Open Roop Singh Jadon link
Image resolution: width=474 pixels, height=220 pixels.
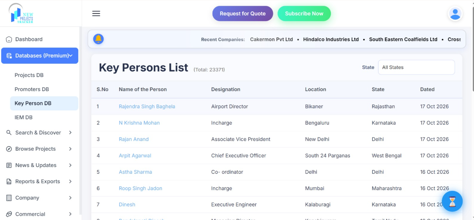[140, 188]
